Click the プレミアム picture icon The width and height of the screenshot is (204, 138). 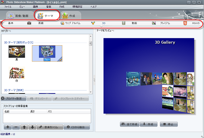click(x=154, y=23)
